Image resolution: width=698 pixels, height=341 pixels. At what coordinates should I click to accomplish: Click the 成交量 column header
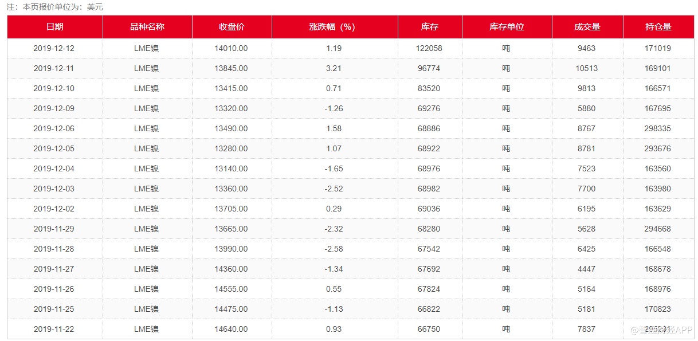click(587, 27)
